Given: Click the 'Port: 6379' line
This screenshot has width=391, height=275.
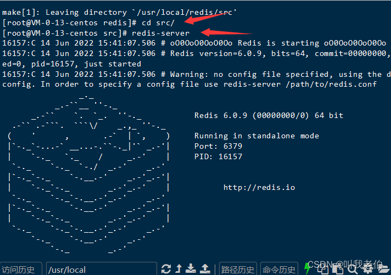Looking at the screenshot, I should pos(218,146).
